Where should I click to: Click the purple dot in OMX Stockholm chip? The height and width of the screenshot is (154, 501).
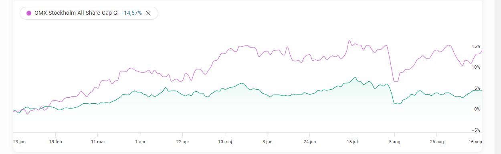pos(29,13)
